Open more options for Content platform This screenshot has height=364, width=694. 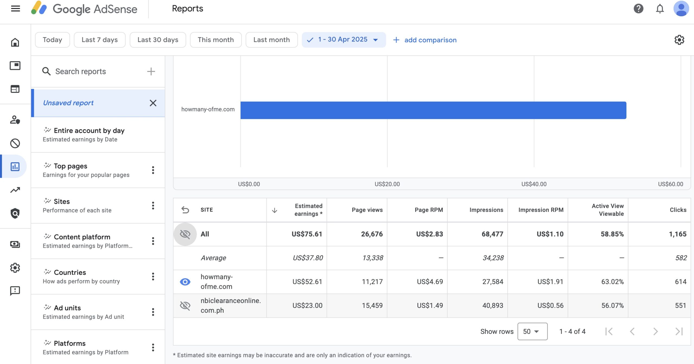click(x=153, y=241)
